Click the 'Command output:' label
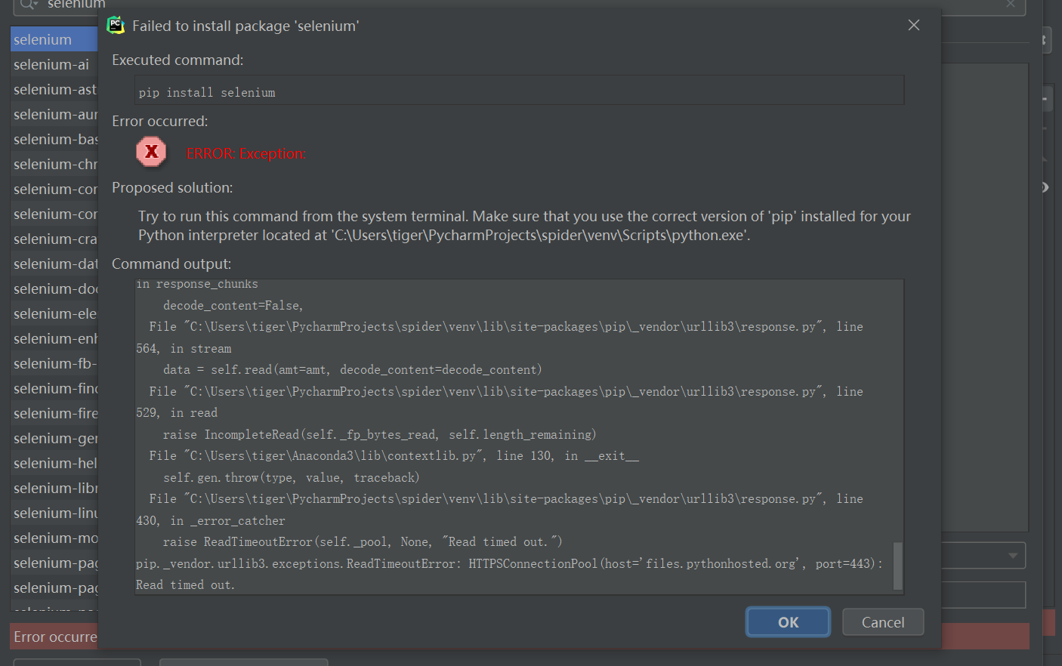Image resolution: width=1062 pixels, height=666 pixels. pos(171,264)
